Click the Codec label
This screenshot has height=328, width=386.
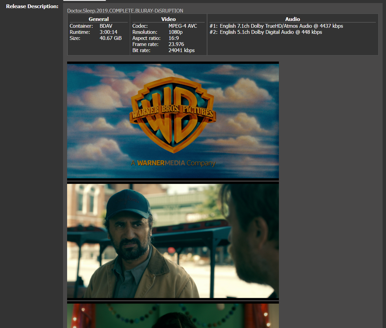pyautogui.click(x=140, y=26)
